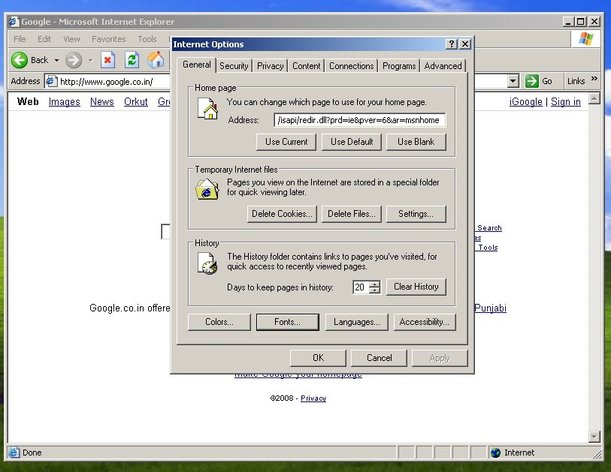Click the Forward arrow icon in toolbar

coord(73,60)
